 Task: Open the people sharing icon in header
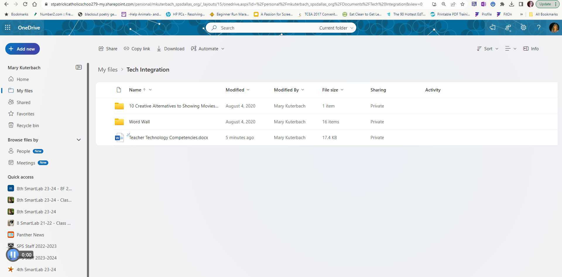tap(508, 27)
